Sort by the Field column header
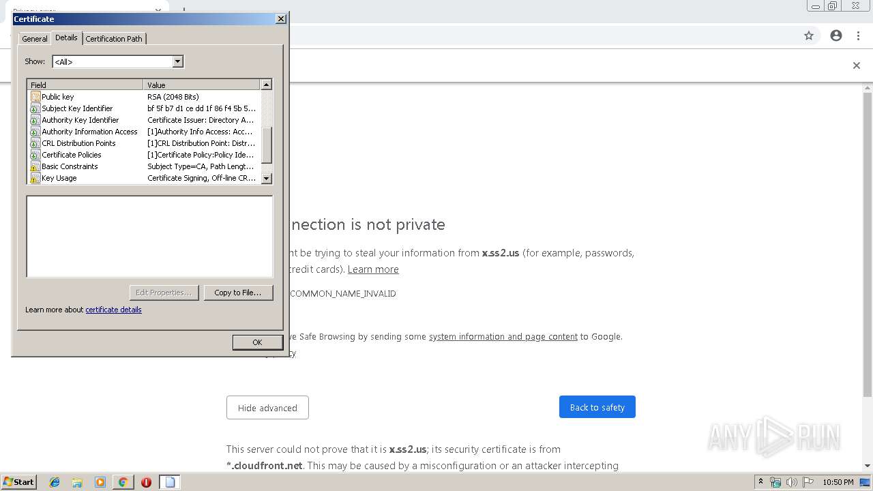 85,85
